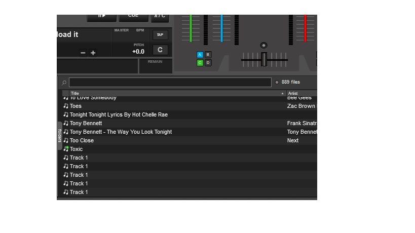Click the REMAIN time display
The width and height of the screenshot is (415, 233).
pyautogui.click(x=156, y=66)
